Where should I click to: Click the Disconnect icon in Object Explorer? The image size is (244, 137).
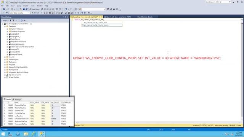(x=14, y=21)
